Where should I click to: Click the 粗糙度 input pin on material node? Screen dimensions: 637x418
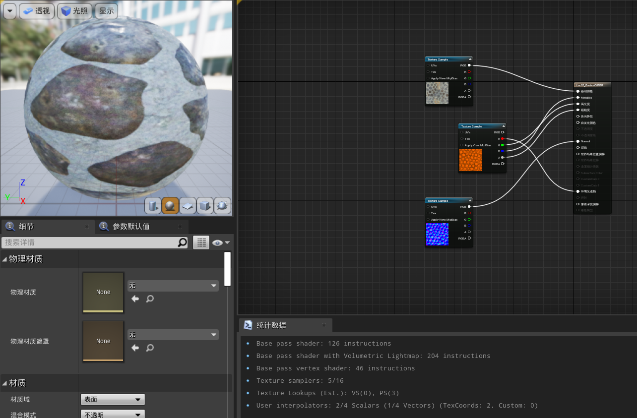(x=578, y=110)
